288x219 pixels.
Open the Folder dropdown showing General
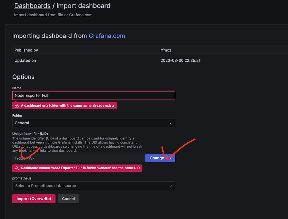(x=94, y=123)
